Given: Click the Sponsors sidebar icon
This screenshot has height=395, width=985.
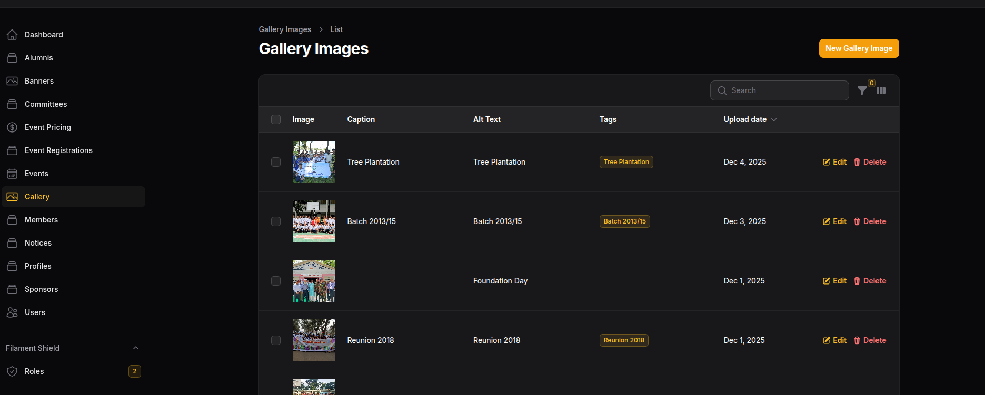Looking at the screenshot, I should 12,289.
